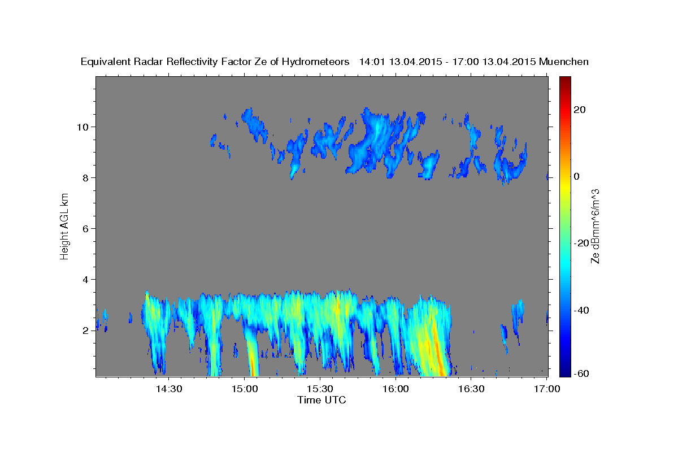
Task: Click the 'Ze dBmm^6/m^3' colorbar label
Action: click(595, 227)
